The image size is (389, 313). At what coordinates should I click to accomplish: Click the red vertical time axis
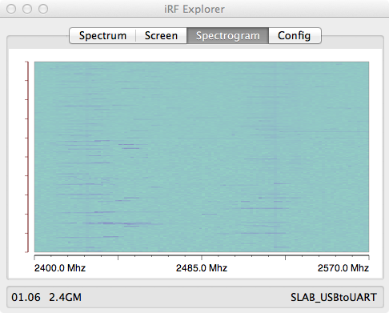point(27,157)
